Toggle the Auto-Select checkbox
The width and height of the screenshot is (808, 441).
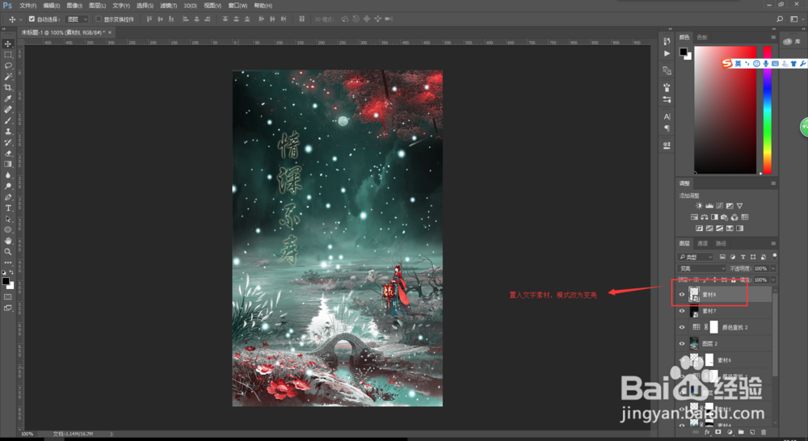(x=32, y=19)
